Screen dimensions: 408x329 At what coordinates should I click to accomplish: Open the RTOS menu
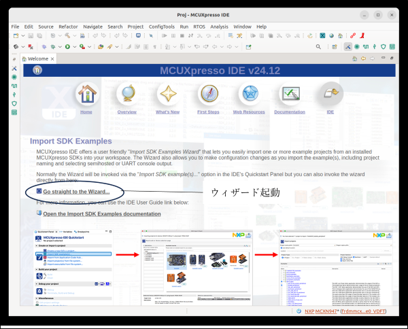(199, 27)
